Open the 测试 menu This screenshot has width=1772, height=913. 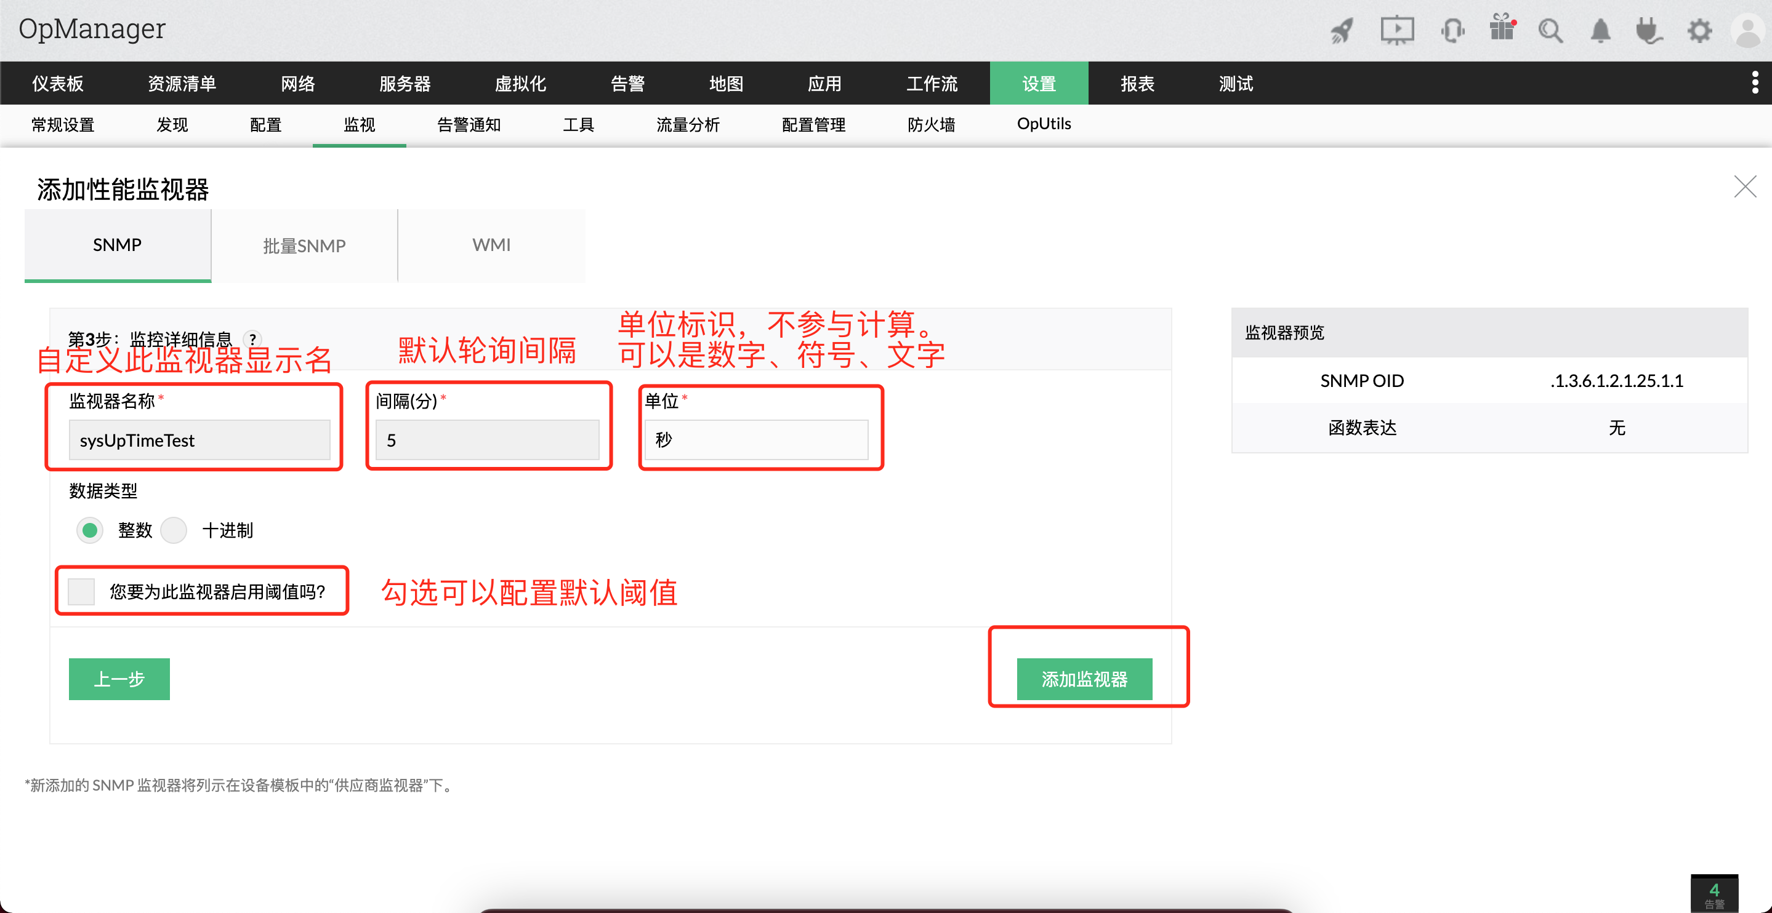pos(1236,83)
